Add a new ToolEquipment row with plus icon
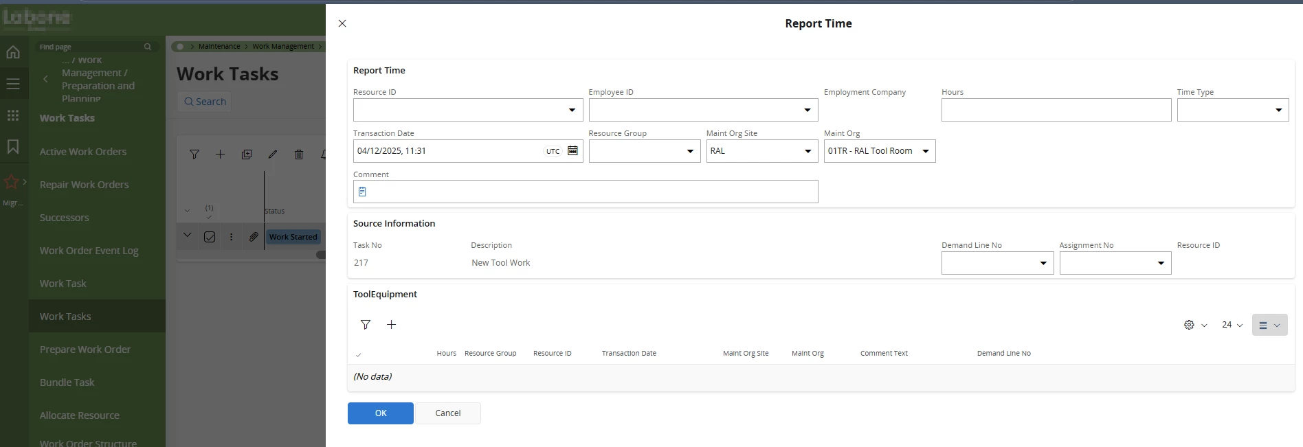This screenshot has height=447, width=1303. 391,325
